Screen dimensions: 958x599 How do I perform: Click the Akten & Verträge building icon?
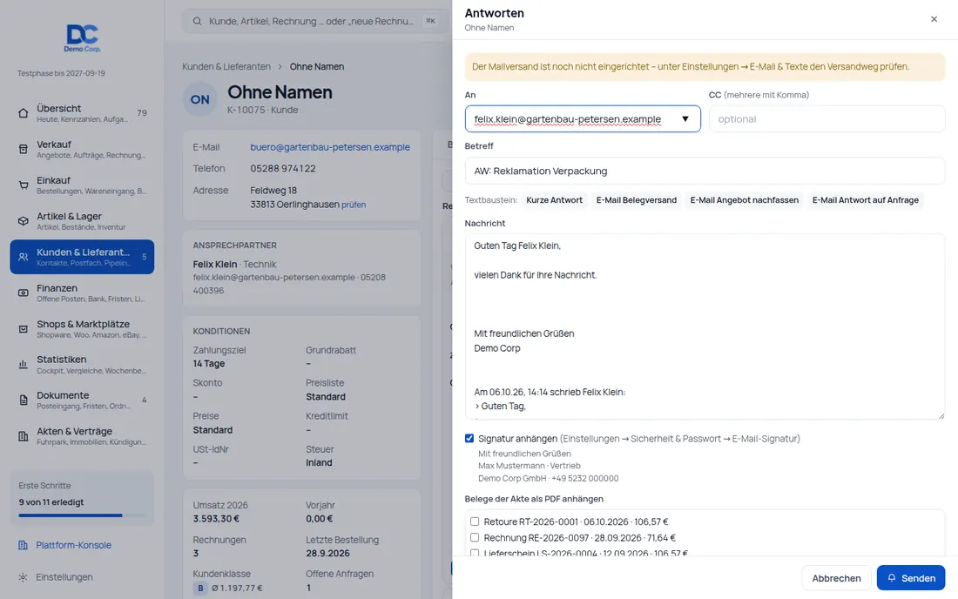(x=24, y=436)
